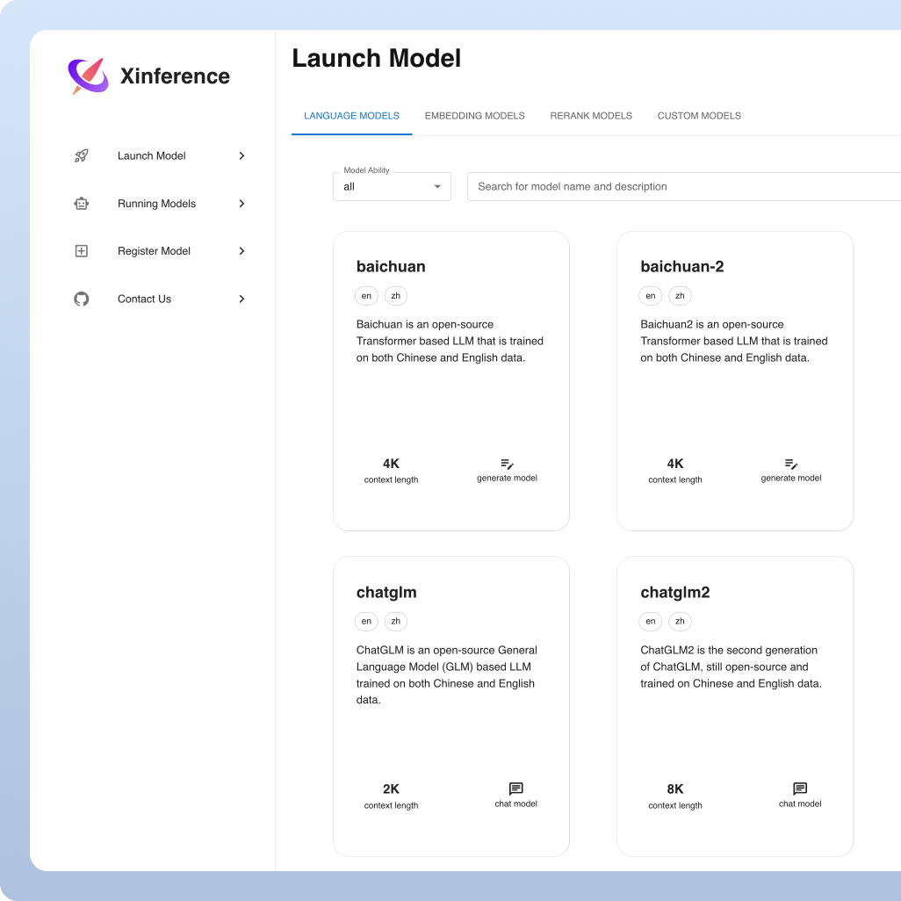
Task: Select the chatglm2 model card title
Action: [675, 593]
